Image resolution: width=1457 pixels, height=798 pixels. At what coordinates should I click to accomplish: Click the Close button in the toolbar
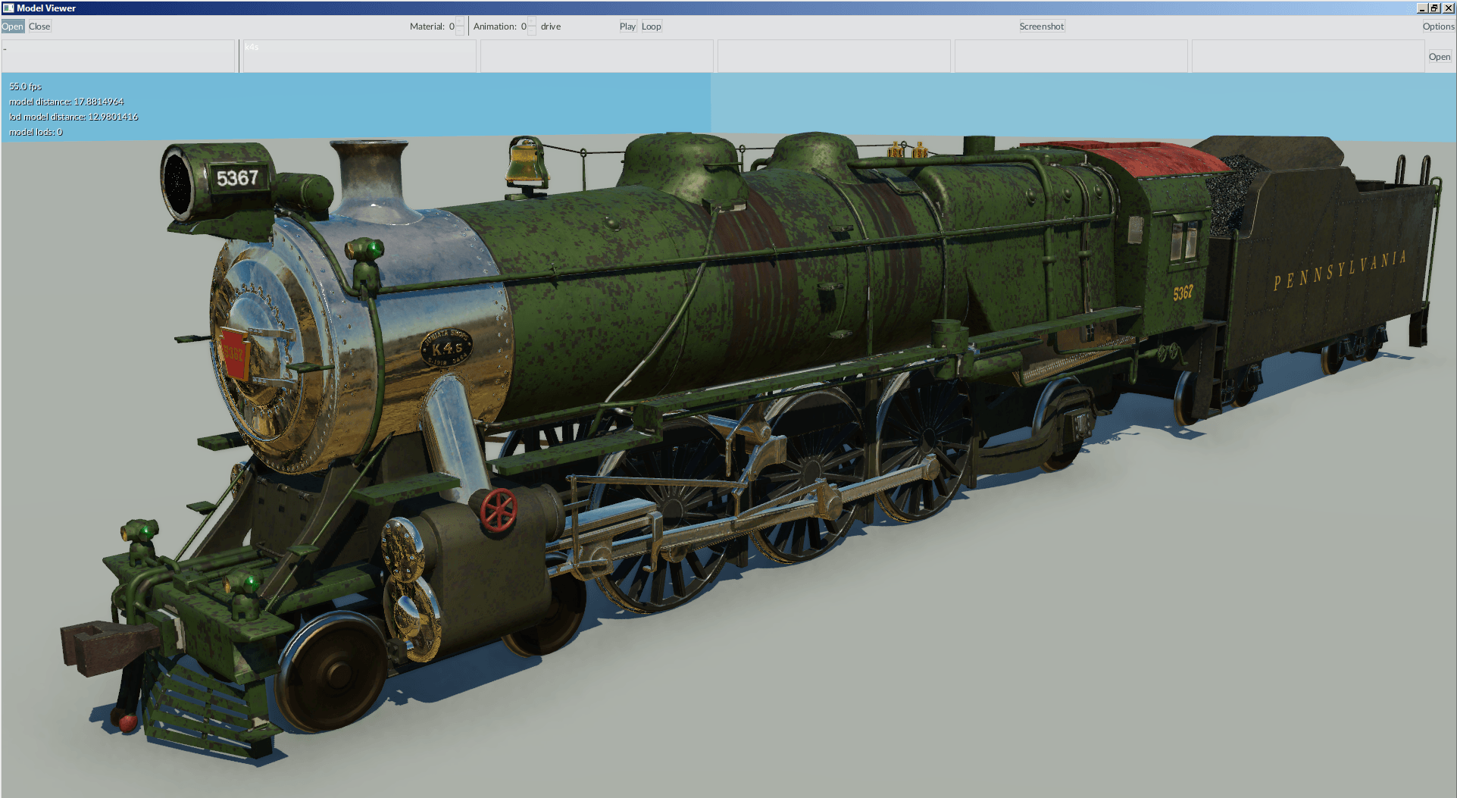39,27
